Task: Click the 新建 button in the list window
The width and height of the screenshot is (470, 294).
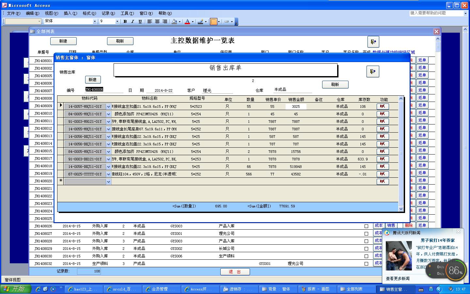Action: point(63,41)
